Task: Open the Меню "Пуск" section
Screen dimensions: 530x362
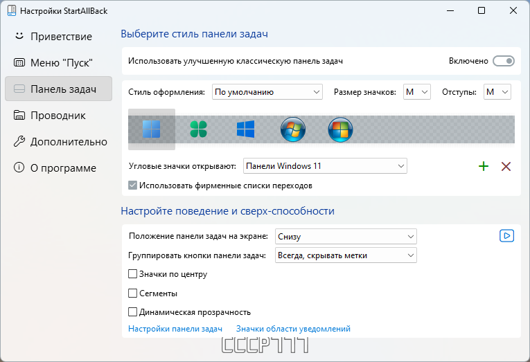Action: 58,62
